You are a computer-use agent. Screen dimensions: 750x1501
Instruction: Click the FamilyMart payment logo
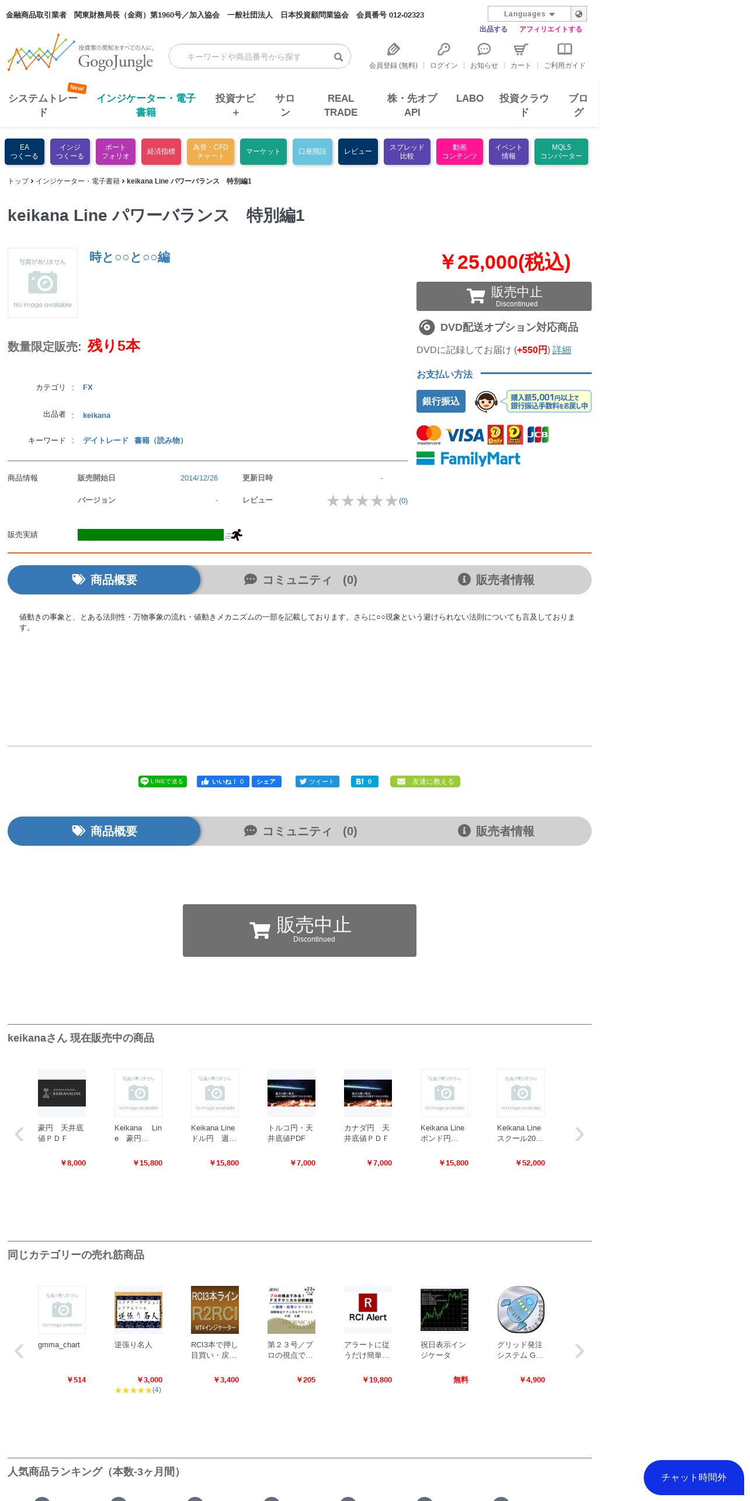[468, 459]
